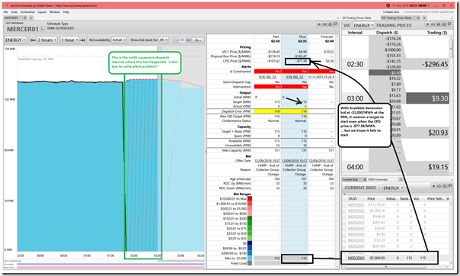Viewport: 460px width, 276px height.
Task: Click the star icon in Unit Dashboard header
Action: pyautogui.click(x=319, y=24)
